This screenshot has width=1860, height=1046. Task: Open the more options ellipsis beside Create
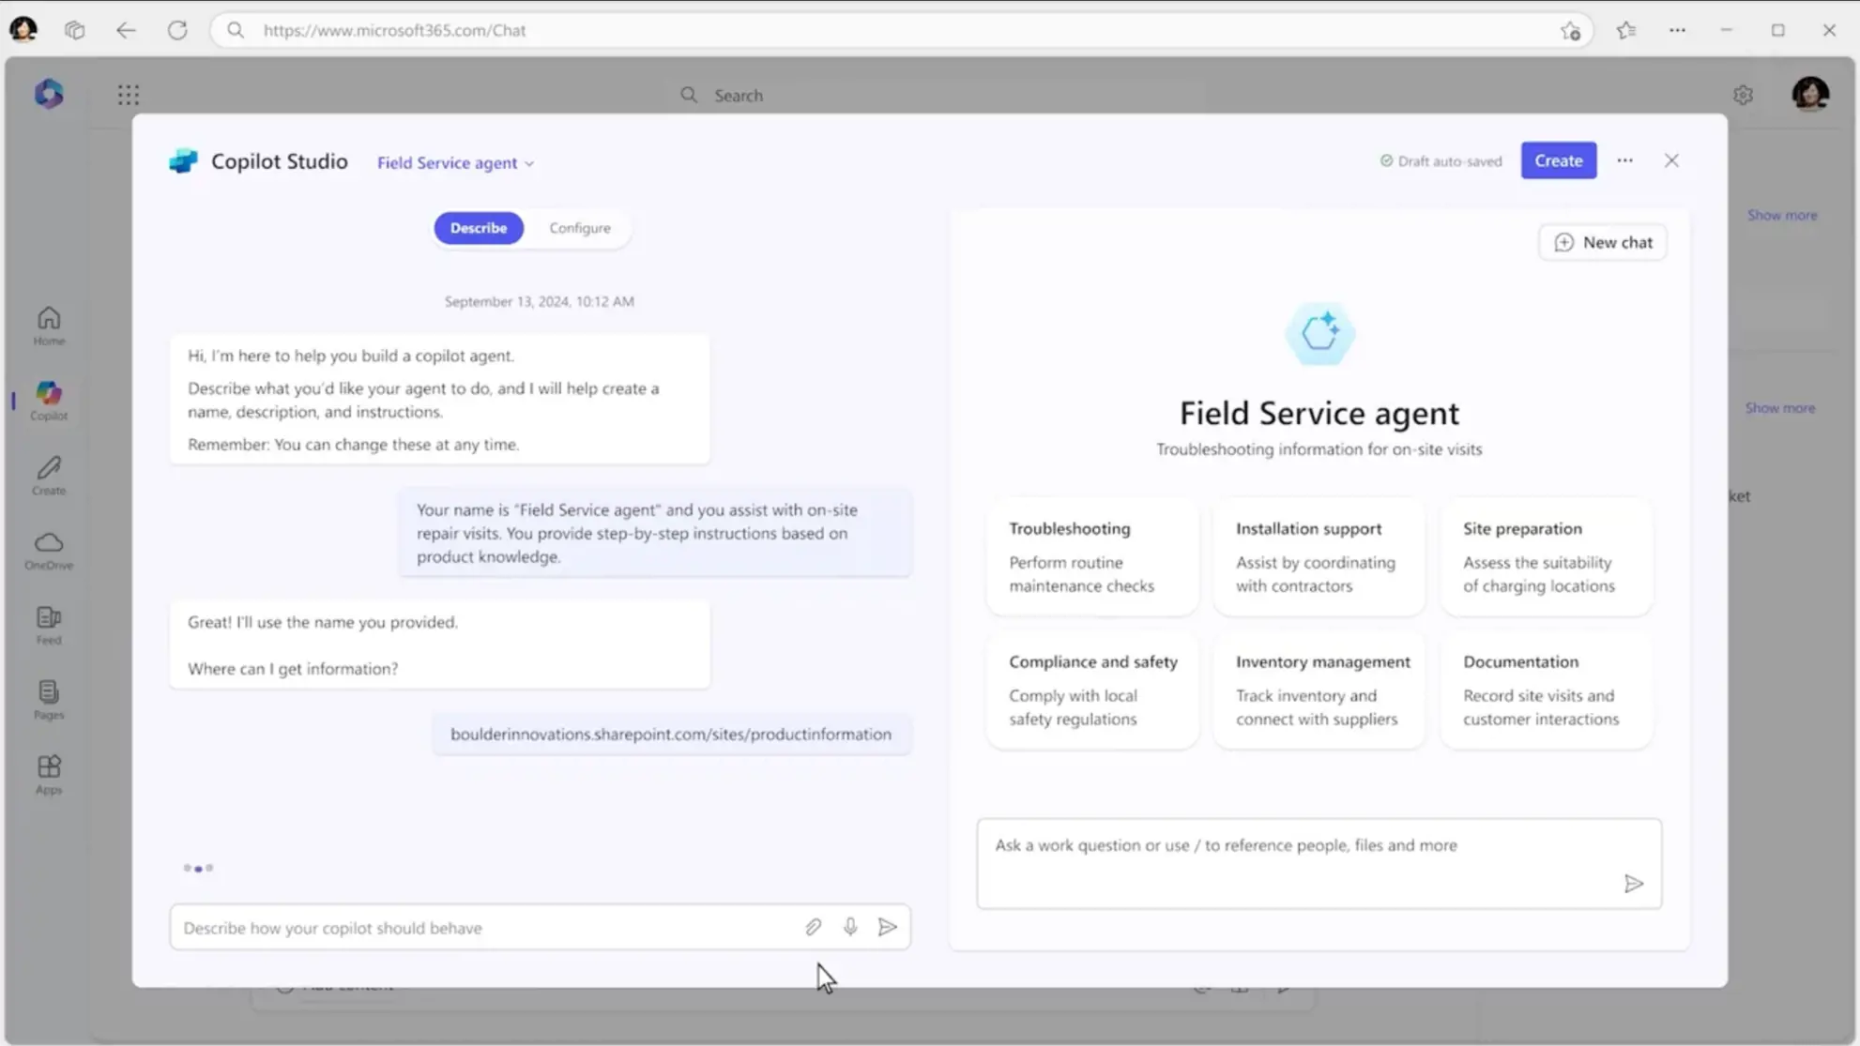click(1624, 160)
